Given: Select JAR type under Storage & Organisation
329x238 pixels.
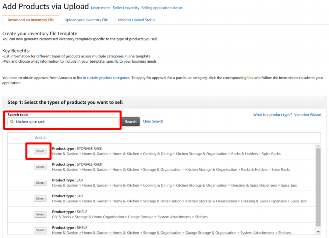Looking at the screenshot, I should pos(40,198).
